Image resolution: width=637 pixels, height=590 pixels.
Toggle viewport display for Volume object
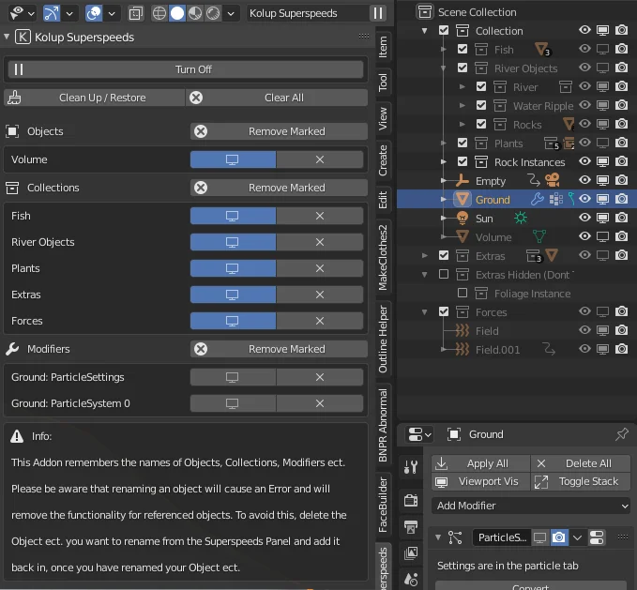(x=233, y=159)
